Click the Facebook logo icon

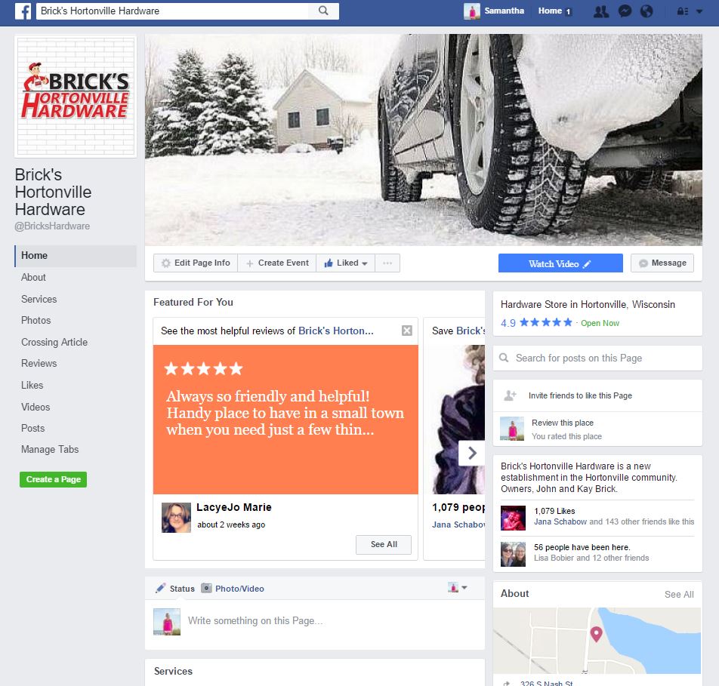[23, 11]
